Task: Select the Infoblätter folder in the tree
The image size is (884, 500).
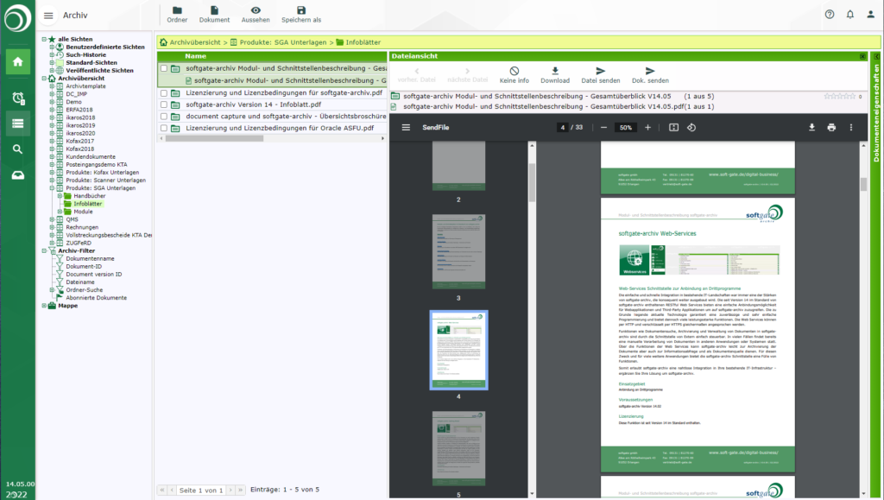Action: click(87, 204)
